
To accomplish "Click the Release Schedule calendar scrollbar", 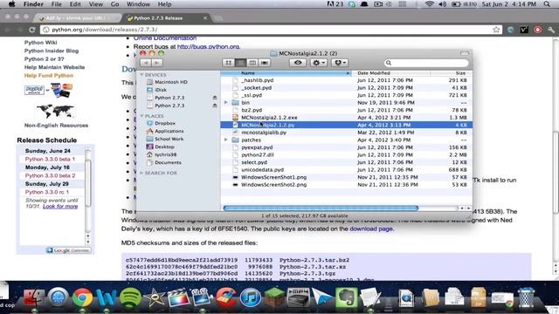I will pyautogui.click(x=88, y=183).
